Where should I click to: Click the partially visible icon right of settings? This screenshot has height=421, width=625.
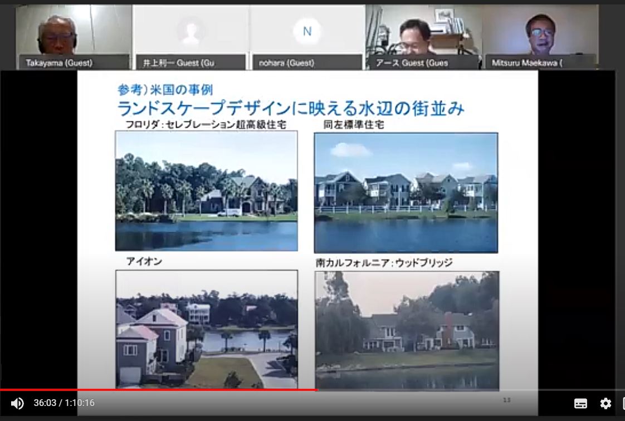622,404
